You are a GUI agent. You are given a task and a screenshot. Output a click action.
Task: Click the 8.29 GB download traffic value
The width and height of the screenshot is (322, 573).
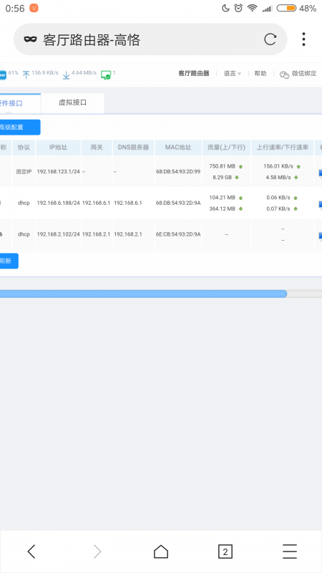pyautogui.click(x=223, y=178)
